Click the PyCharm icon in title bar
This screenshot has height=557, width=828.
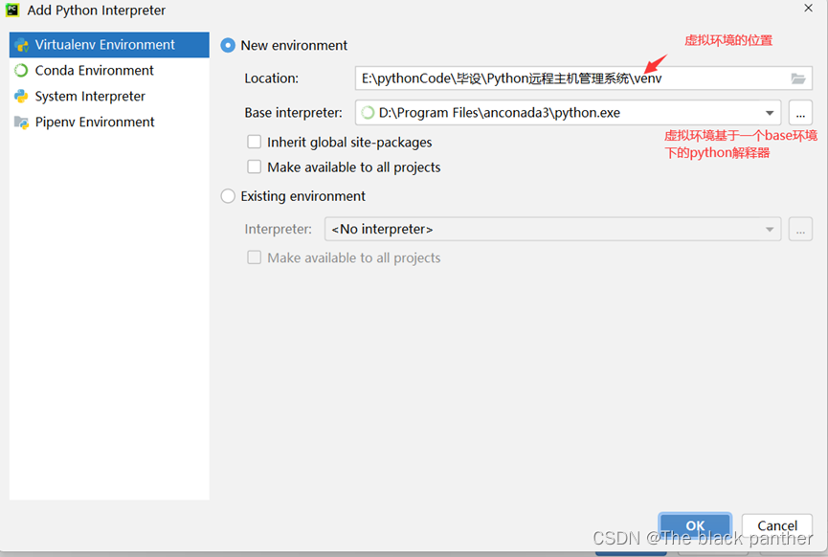point(13,11)
